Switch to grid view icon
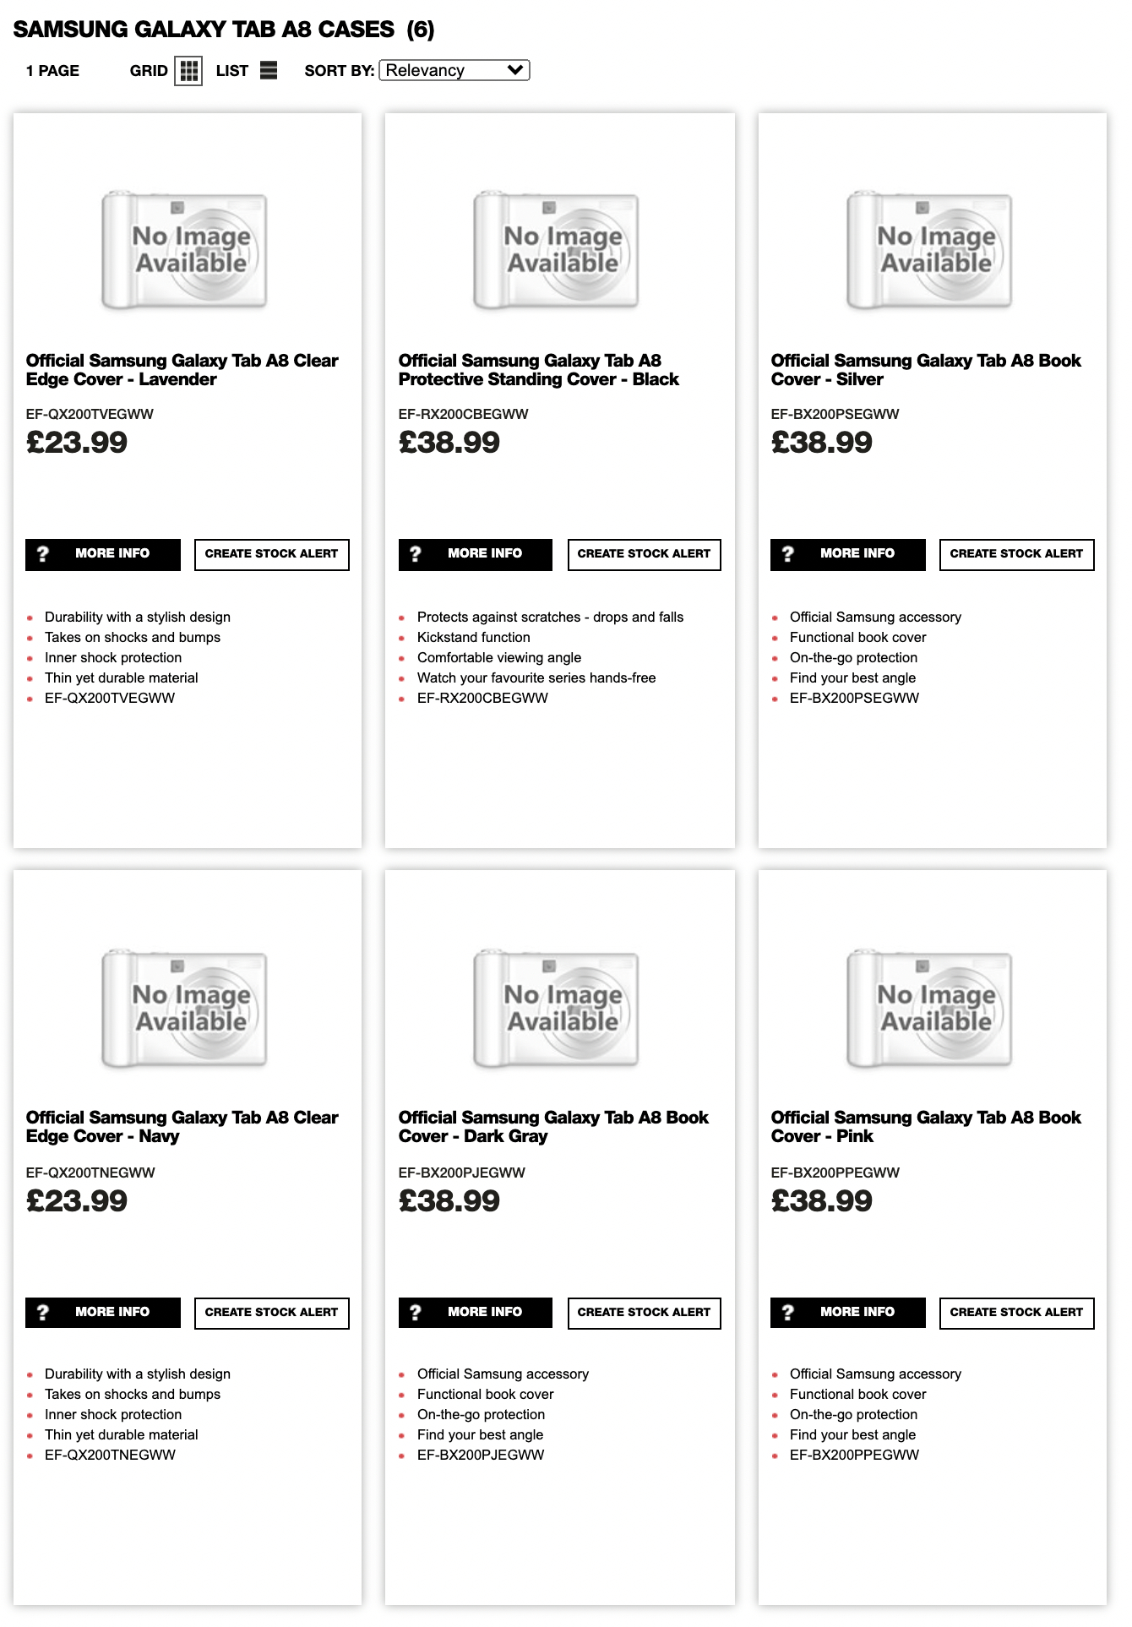The width and height of the screenshot is (1132, 1627). [188, 71]
